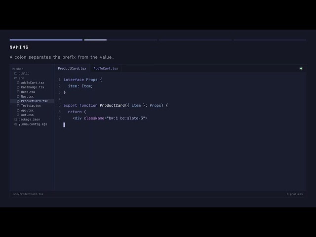Click the yumma.config.mjs config icon
The image size is (316, 237).
pos(16,124)
